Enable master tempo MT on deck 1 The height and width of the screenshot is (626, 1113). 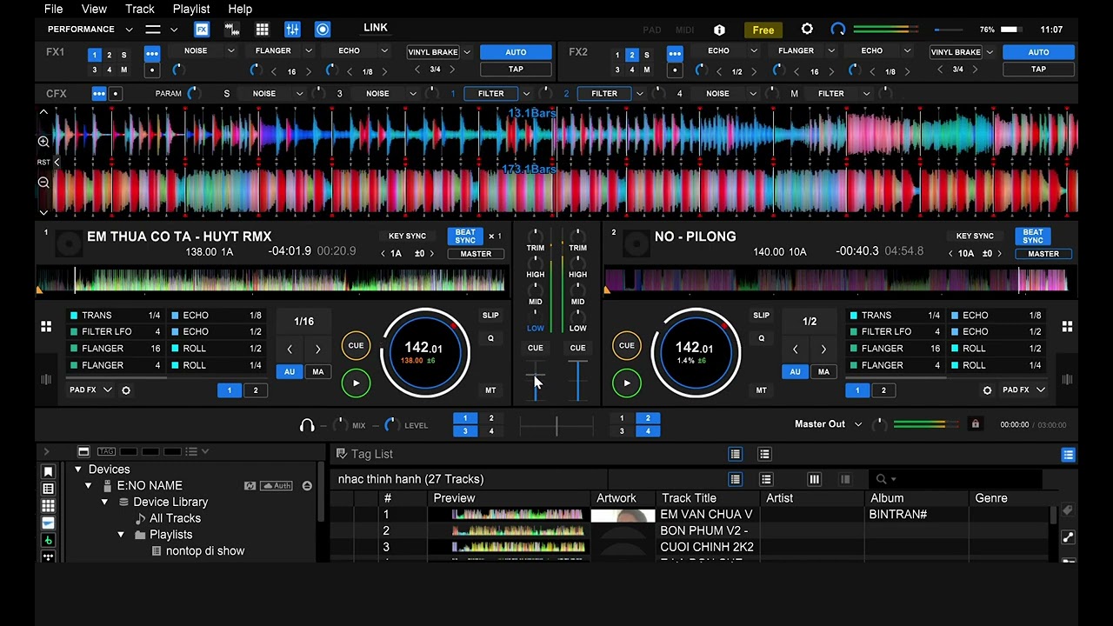click(x=490, y=390)
